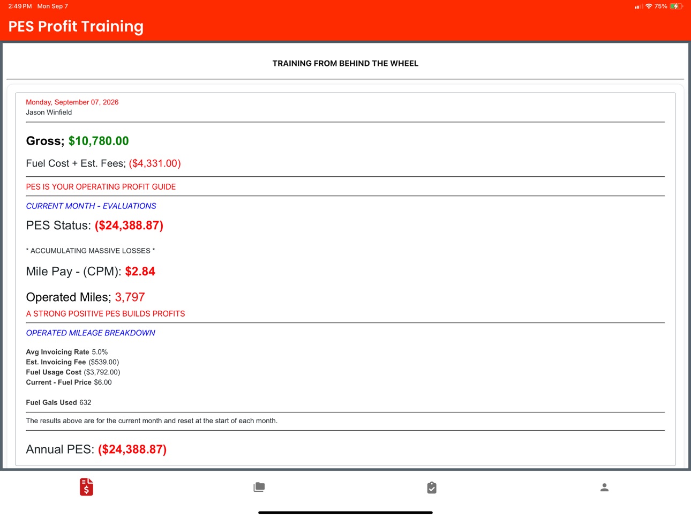Click the Operated Miles value 3,797

[x=130, y=297]
